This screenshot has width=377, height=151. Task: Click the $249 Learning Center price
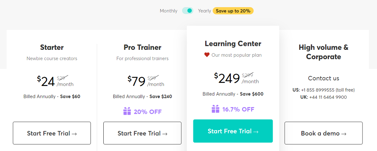(x=227, y=78)
